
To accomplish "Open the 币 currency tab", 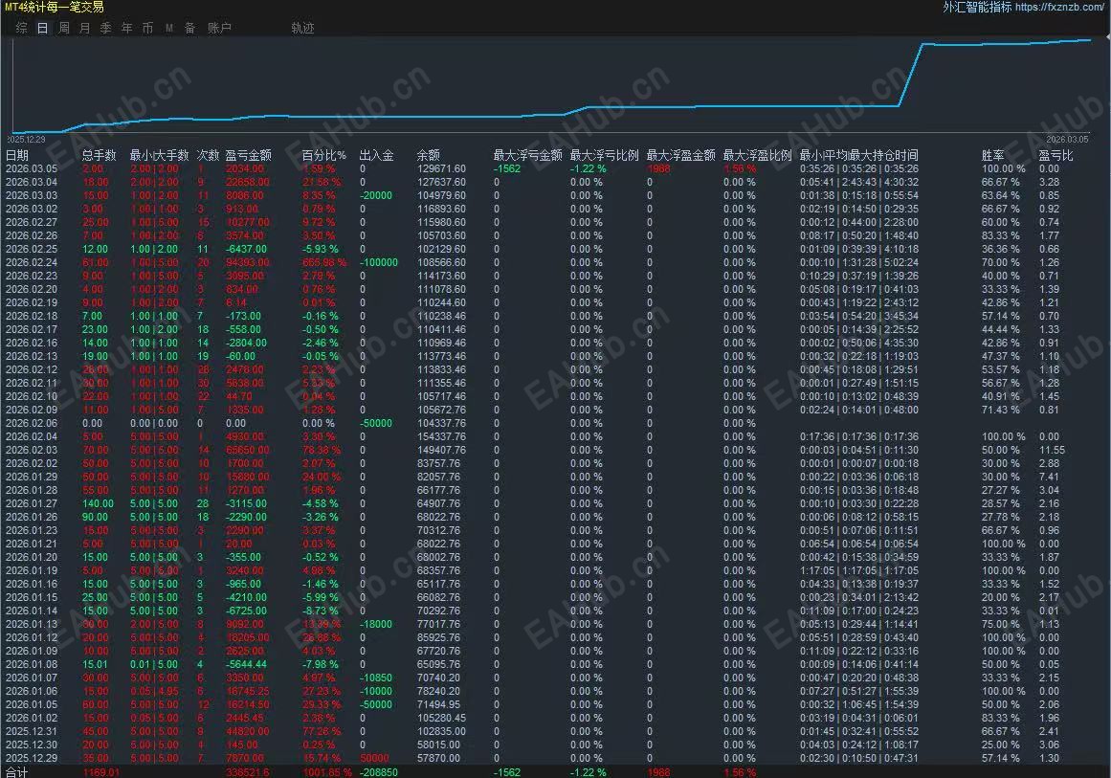I will tap(147, 28).
